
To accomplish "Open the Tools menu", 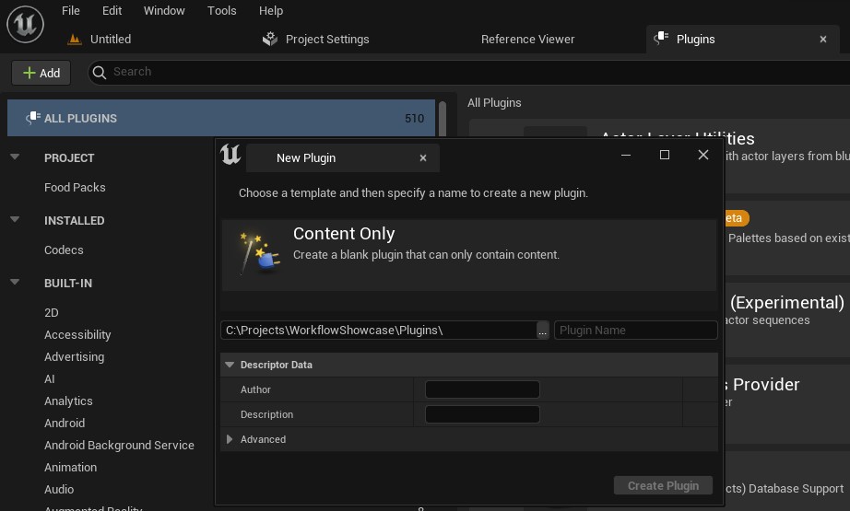I will pos(221,10).
